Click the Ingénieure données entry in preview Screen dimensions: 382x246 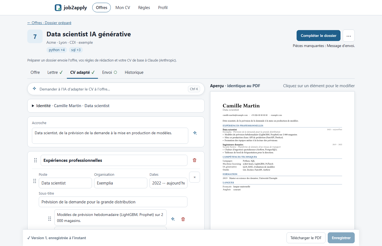[x=233, y=145]
